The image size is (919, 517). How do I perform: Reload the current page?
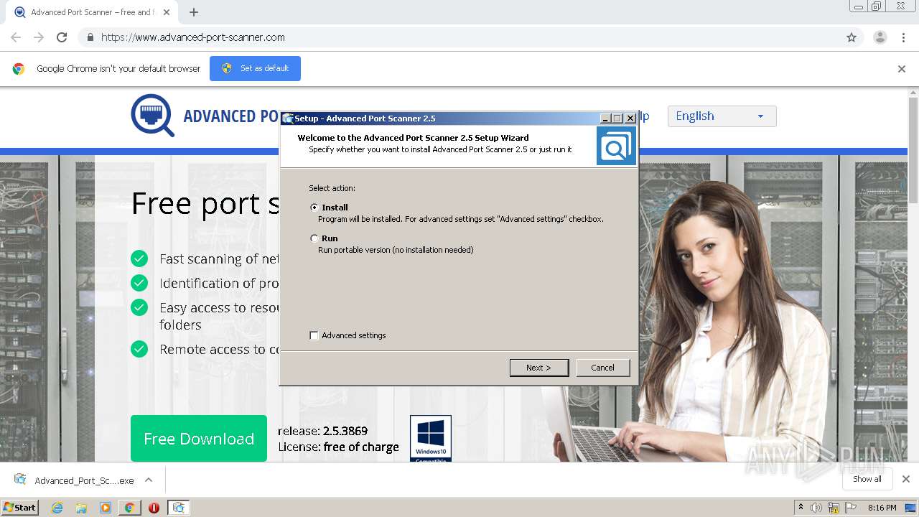click(62, 37)
